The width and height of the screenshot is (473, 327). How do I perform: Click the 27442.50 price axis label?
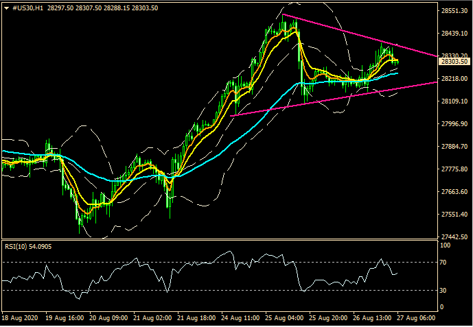click(x=454, y=237)
